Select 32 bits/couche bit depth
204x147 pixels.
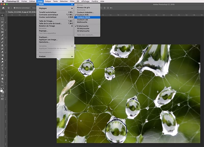coord(83,31)
